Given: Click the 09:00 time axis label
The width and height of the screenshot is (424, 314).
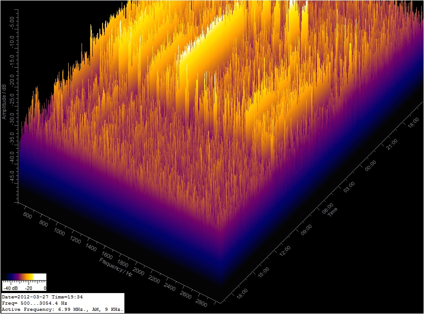Looking at the screenshot, I should click(306, 230).
